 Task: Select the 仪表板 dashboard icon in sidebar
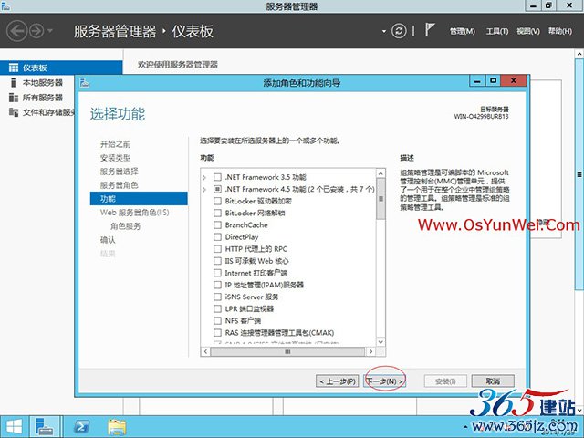[14, 68]
